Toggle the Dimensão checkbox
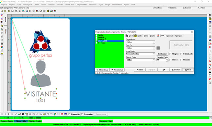Screen dimensions: 212x127 (69, 114)
